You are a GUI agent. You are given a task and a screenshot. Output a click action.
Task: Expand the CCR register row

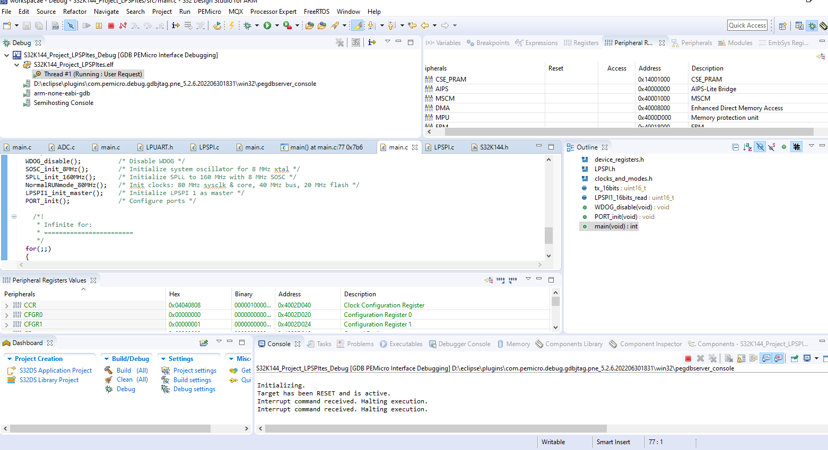6,305
